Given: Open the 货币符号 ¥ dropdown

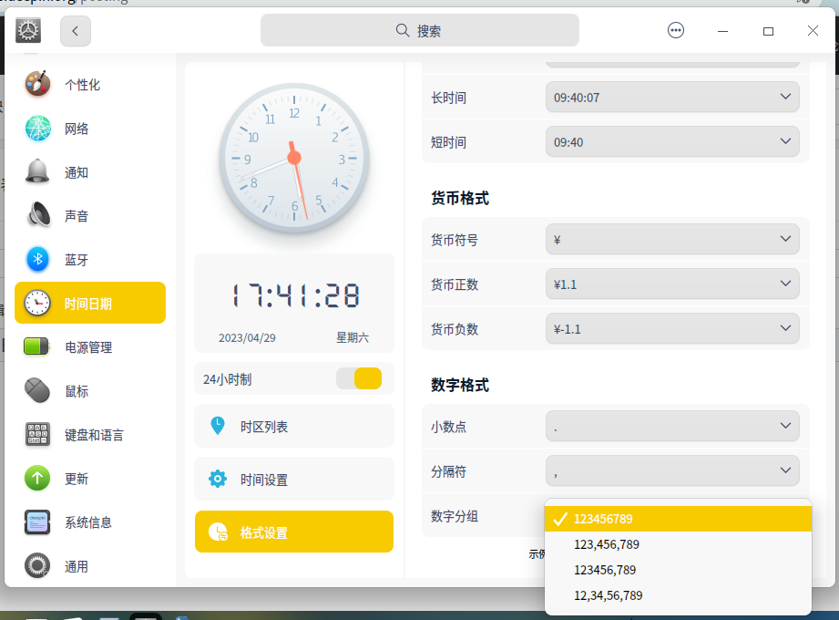Looking at the screenshot, I should point(672,239).
